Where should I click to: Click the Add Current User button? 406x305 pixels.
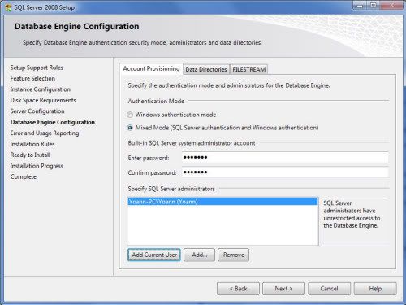[x=154, y=255]
